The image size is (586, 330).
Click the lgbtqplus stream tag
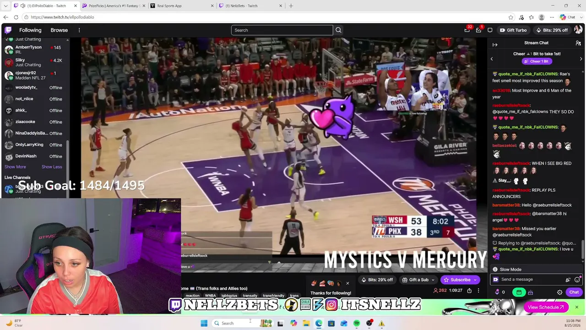click(229, 296)
